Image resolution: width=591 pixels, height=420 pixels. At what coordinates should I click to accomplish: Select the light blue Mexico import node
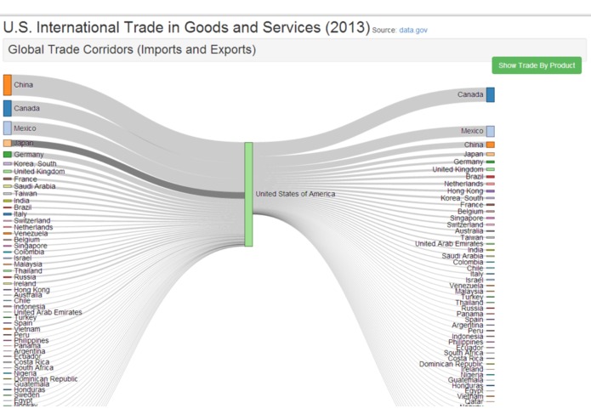(x=8, y=128)
